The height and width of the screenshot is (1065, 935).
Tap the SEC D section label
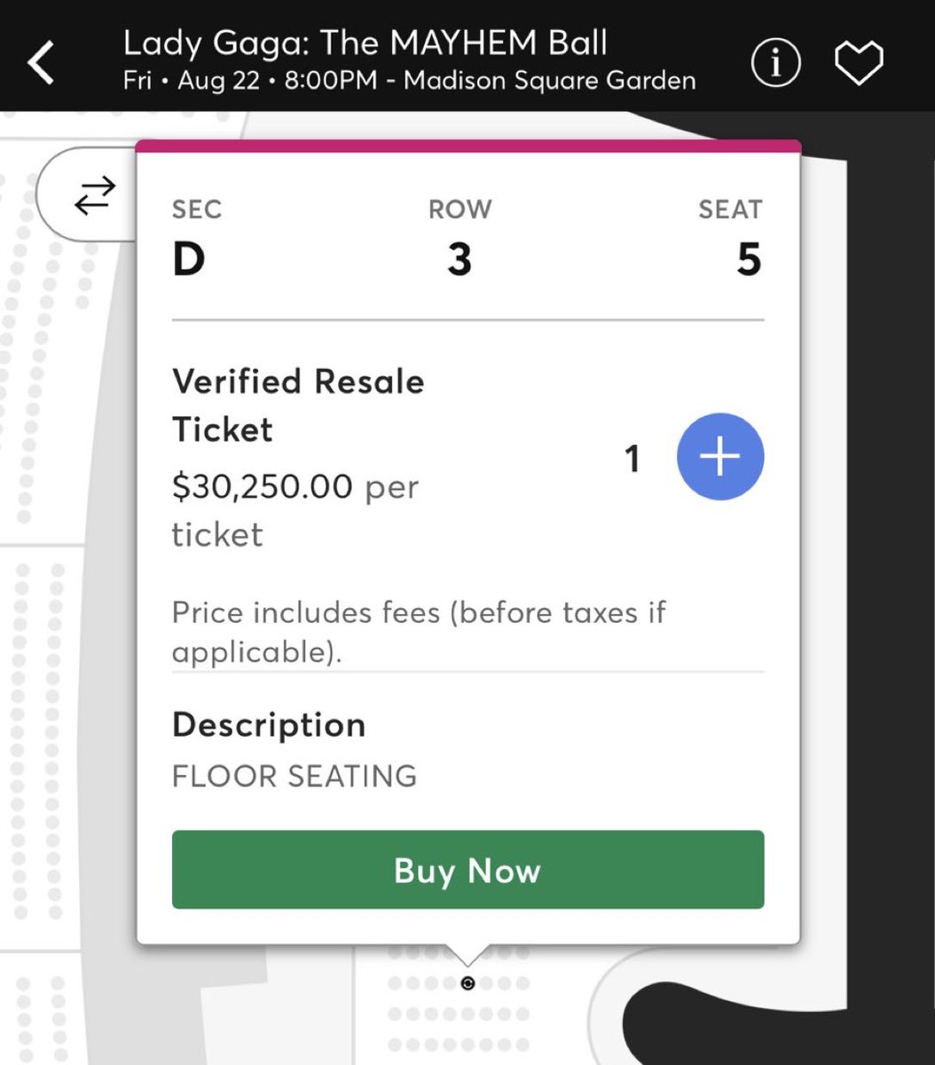[x=197, y=238]
